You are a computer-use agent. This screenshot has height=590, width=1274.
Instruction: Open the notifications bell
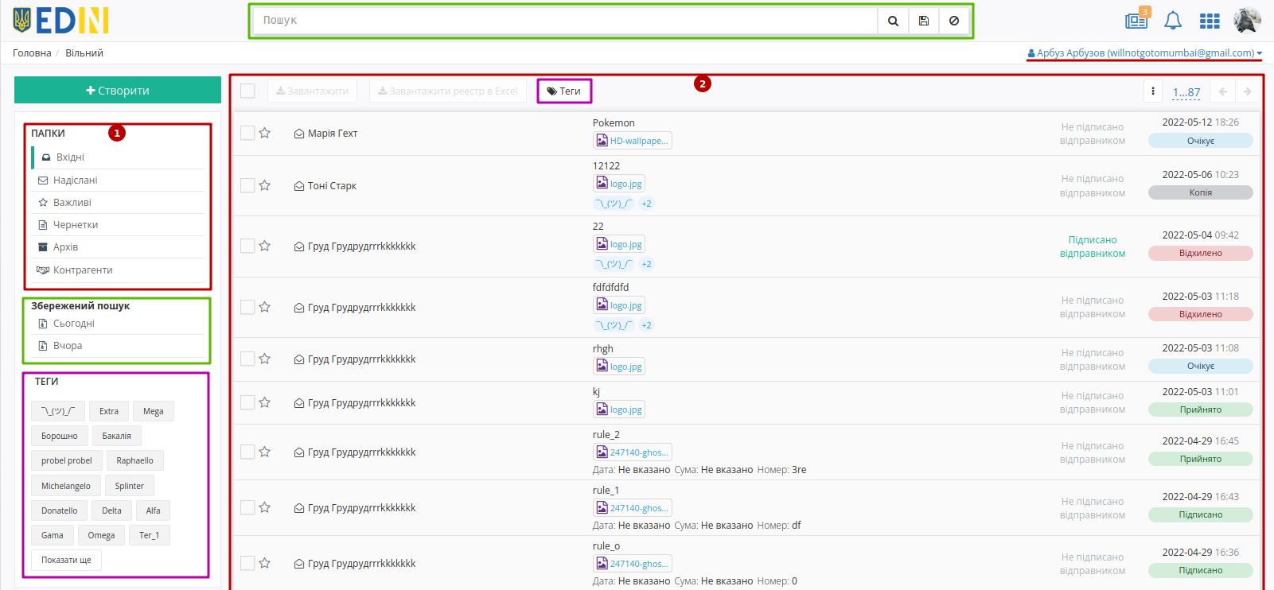[1173, 21]
